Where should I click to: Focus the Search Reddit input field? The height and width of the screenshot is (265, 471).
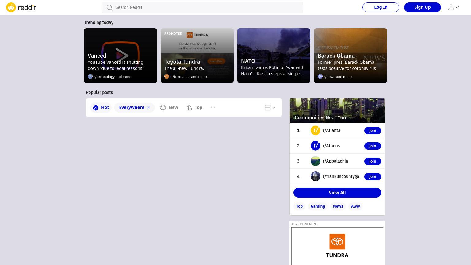tap(202, 7)
